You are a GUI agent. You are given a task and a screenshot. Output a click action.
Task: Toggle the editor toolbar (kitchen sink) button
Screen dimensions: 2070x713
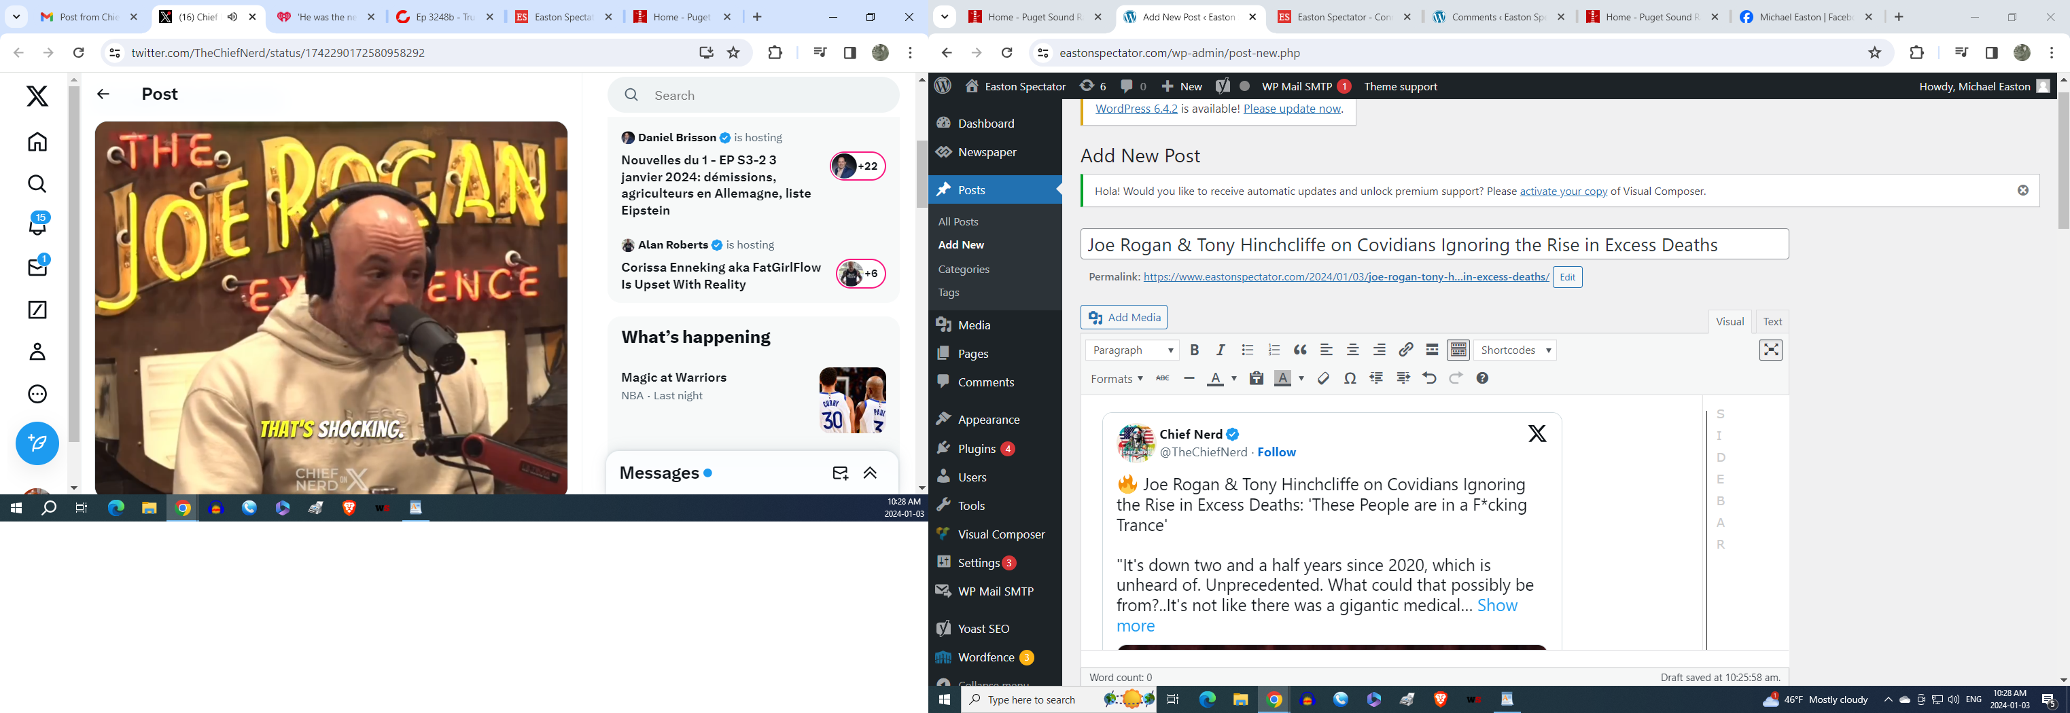tap(1458, 350)
